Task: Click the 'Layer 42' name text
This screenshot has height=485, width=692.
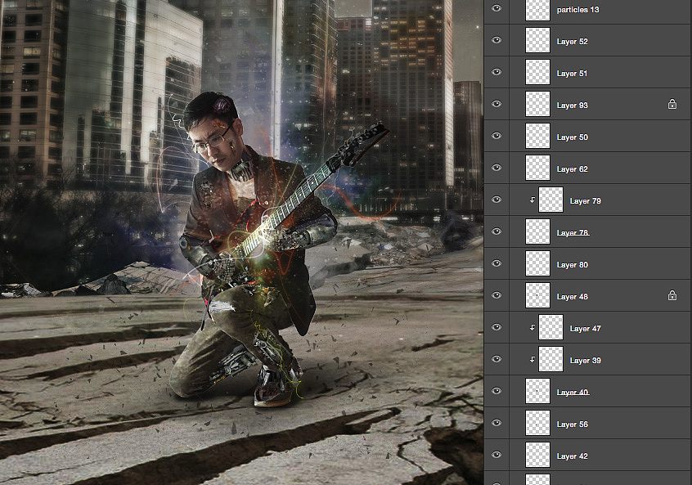Action: 572,456
